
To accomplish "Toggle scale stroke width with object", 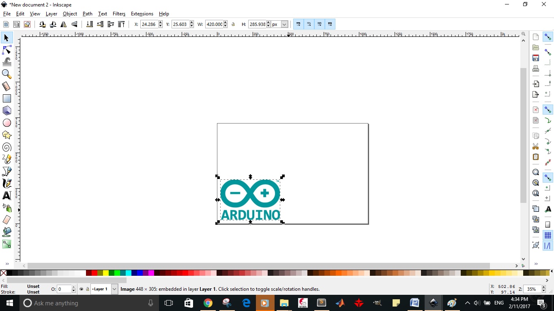I will 298,24.
